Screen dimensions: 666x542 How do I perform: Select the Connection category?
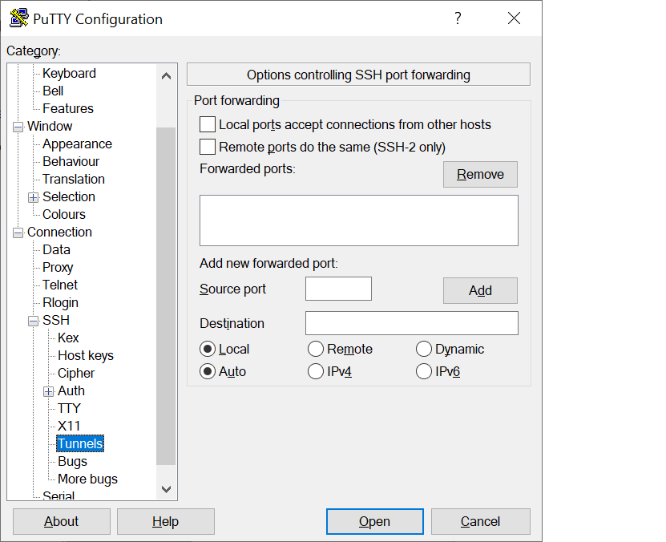(59, 232)
